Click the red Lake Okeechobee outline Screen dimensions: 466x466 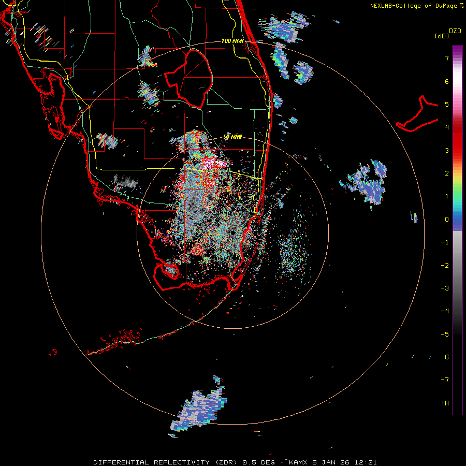188,79
